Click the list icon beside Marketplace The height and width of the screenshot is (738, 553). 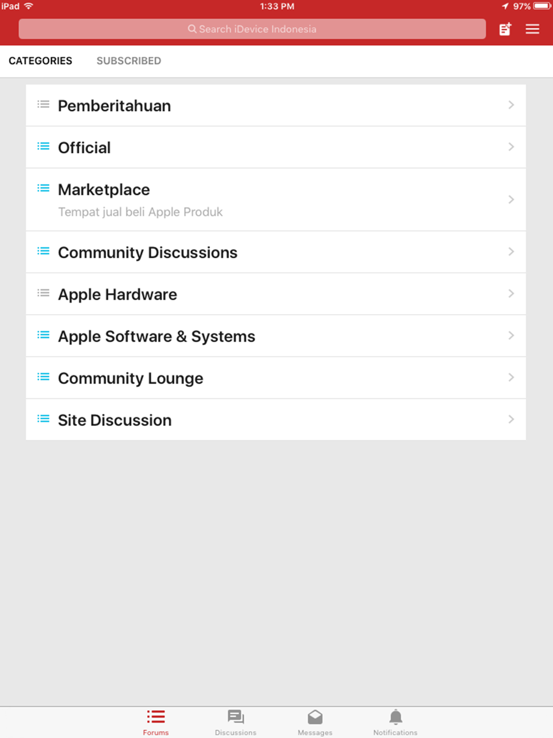click(43, 189)
